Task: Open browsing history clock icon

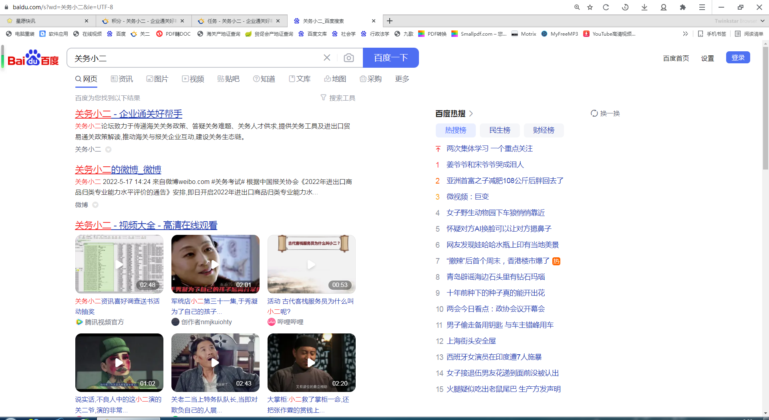Action: pyautogui.click(x=625, y=7)
